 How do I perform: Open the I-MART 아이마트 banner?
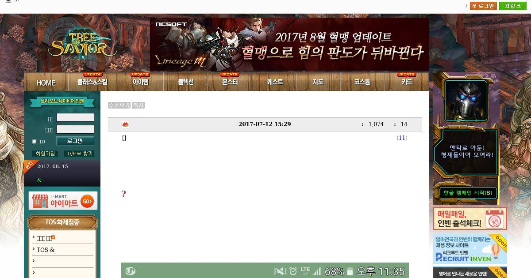(63, 201)
